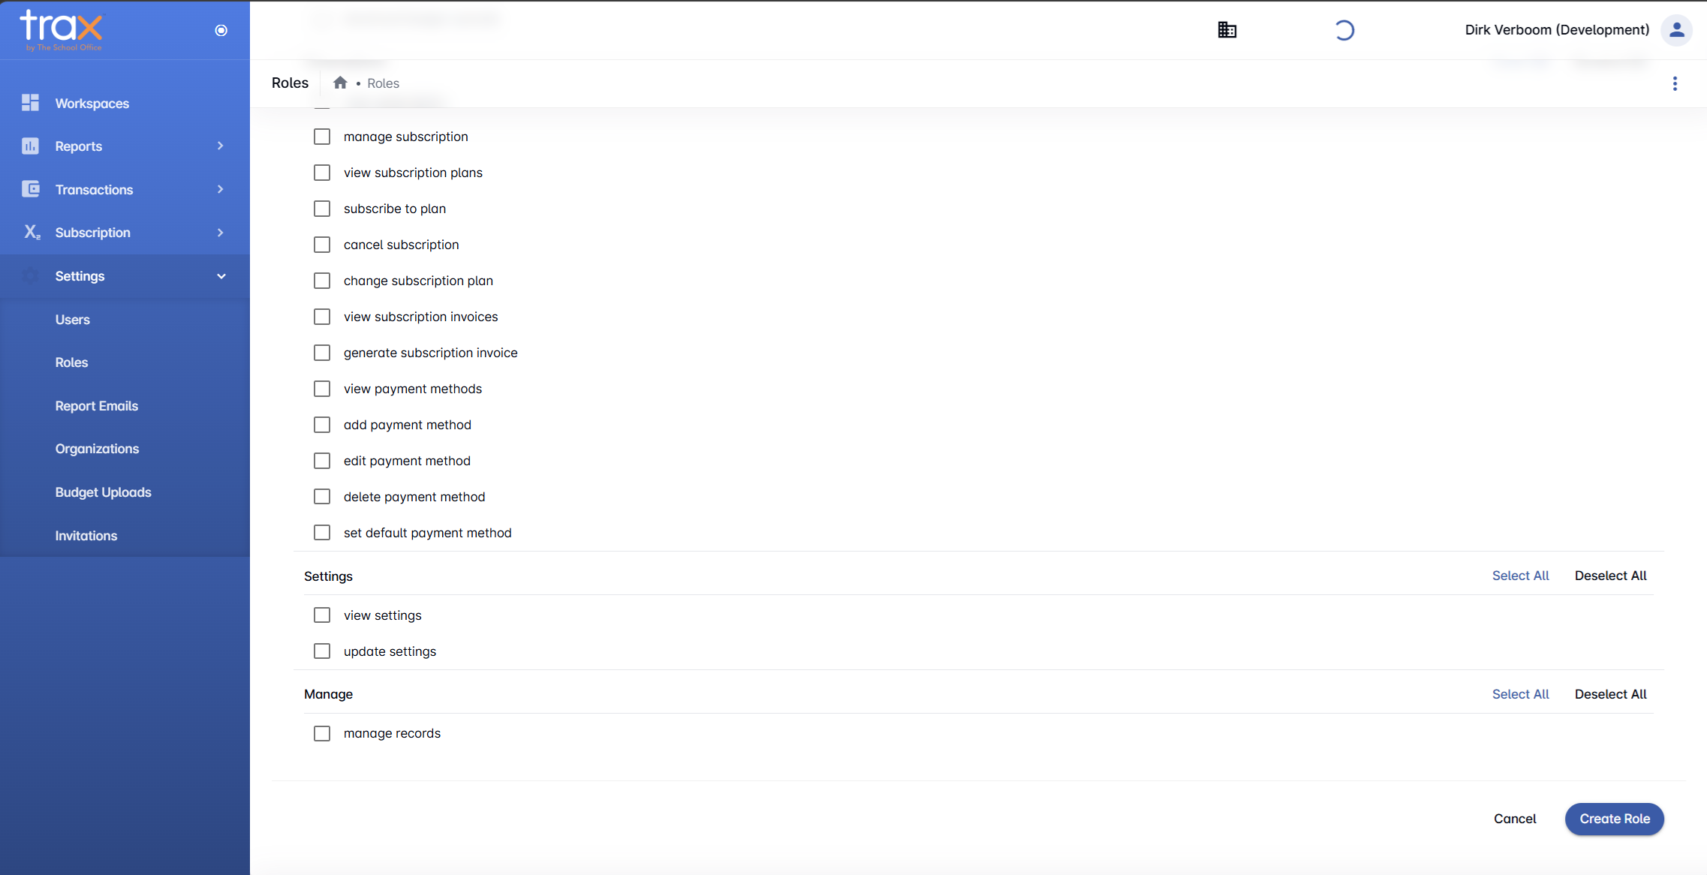The width and height of the screenshot is (1707, 875).
Task: Open the user profile avatar
Action: coord(1676,30)
